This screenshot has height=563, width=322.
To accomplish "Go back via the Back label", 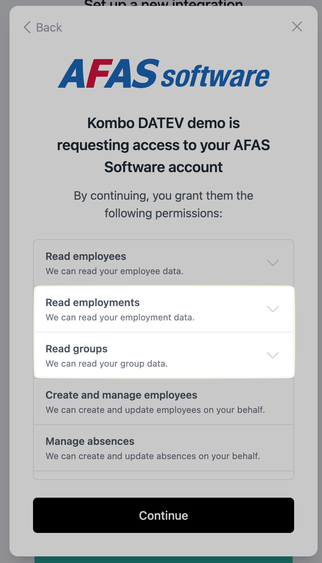I will 49,28.
